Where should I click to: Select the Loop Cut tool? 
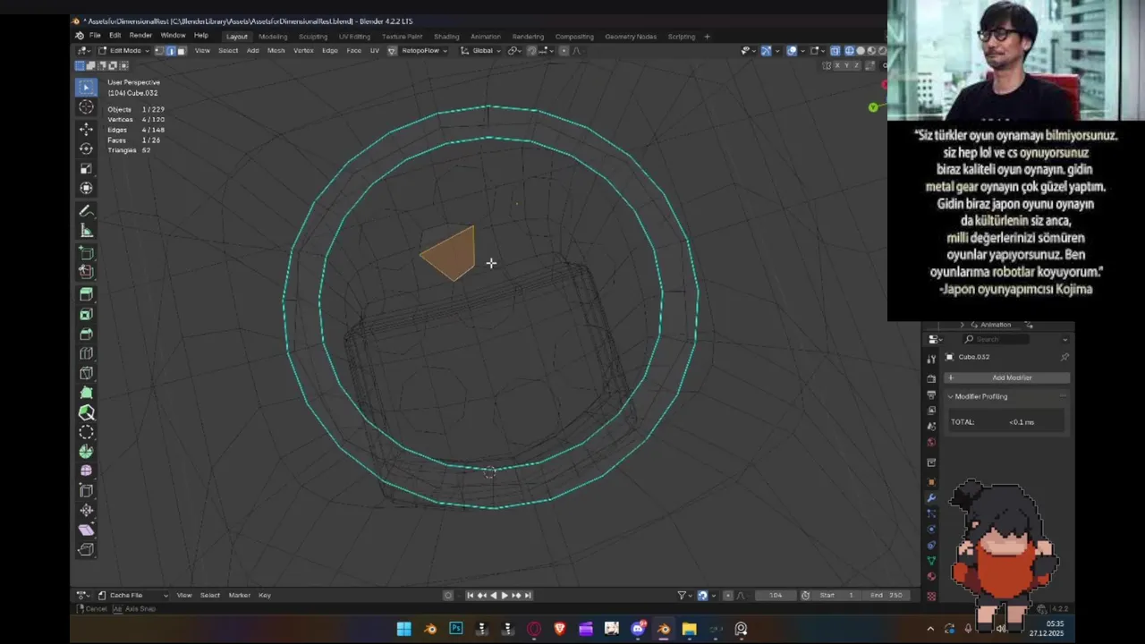[x=86, y=353]
